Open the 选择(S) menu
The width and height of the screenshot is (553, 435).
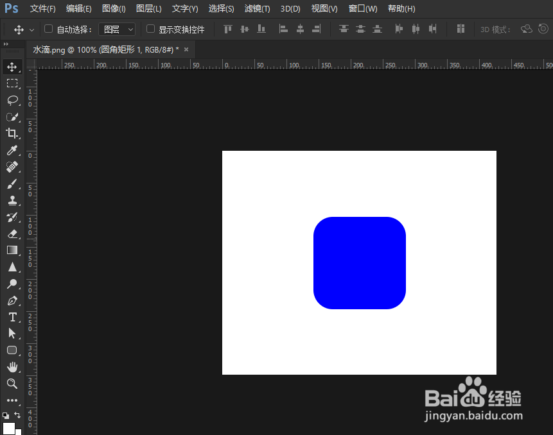(221, 8)
